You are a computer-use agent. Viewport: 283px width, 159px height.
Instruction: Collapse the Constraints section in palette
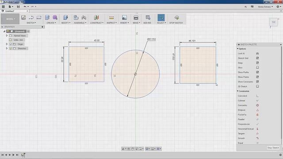click(x=238, y=91)
